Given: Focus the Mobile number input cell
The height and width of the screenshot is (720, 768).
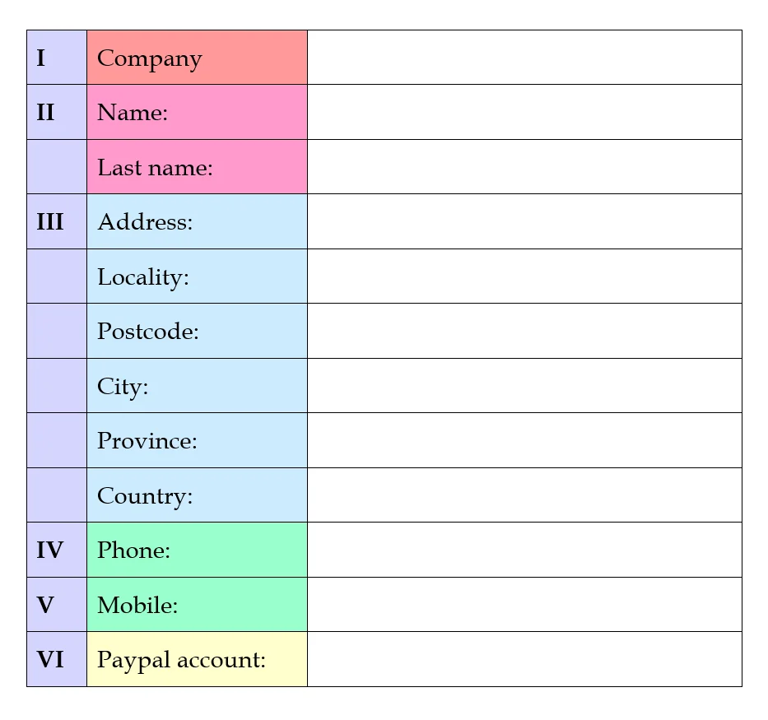Looking at the screenshot, I should tap(524, 604).
